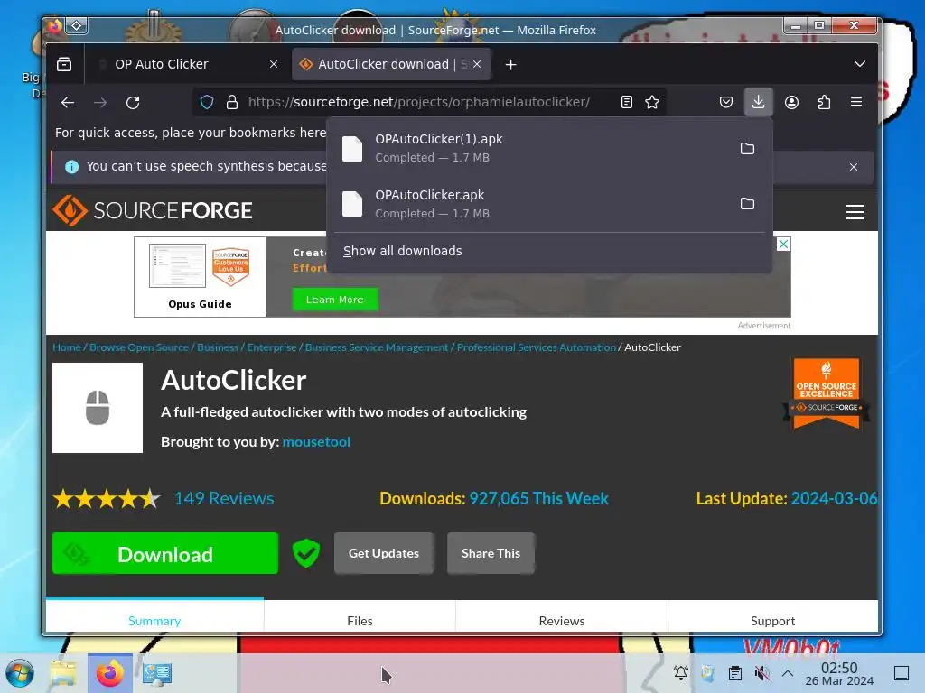Expand the list all tabs chevron
The width and height of the screenshot is (925, 693).
click(x=860, y=64)
